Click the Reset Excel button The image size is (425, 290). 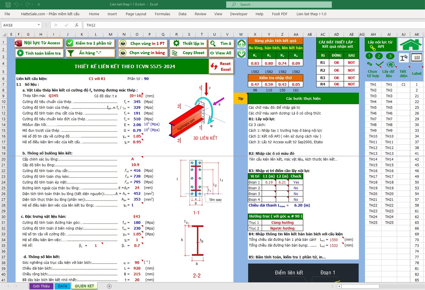point(221,66)
